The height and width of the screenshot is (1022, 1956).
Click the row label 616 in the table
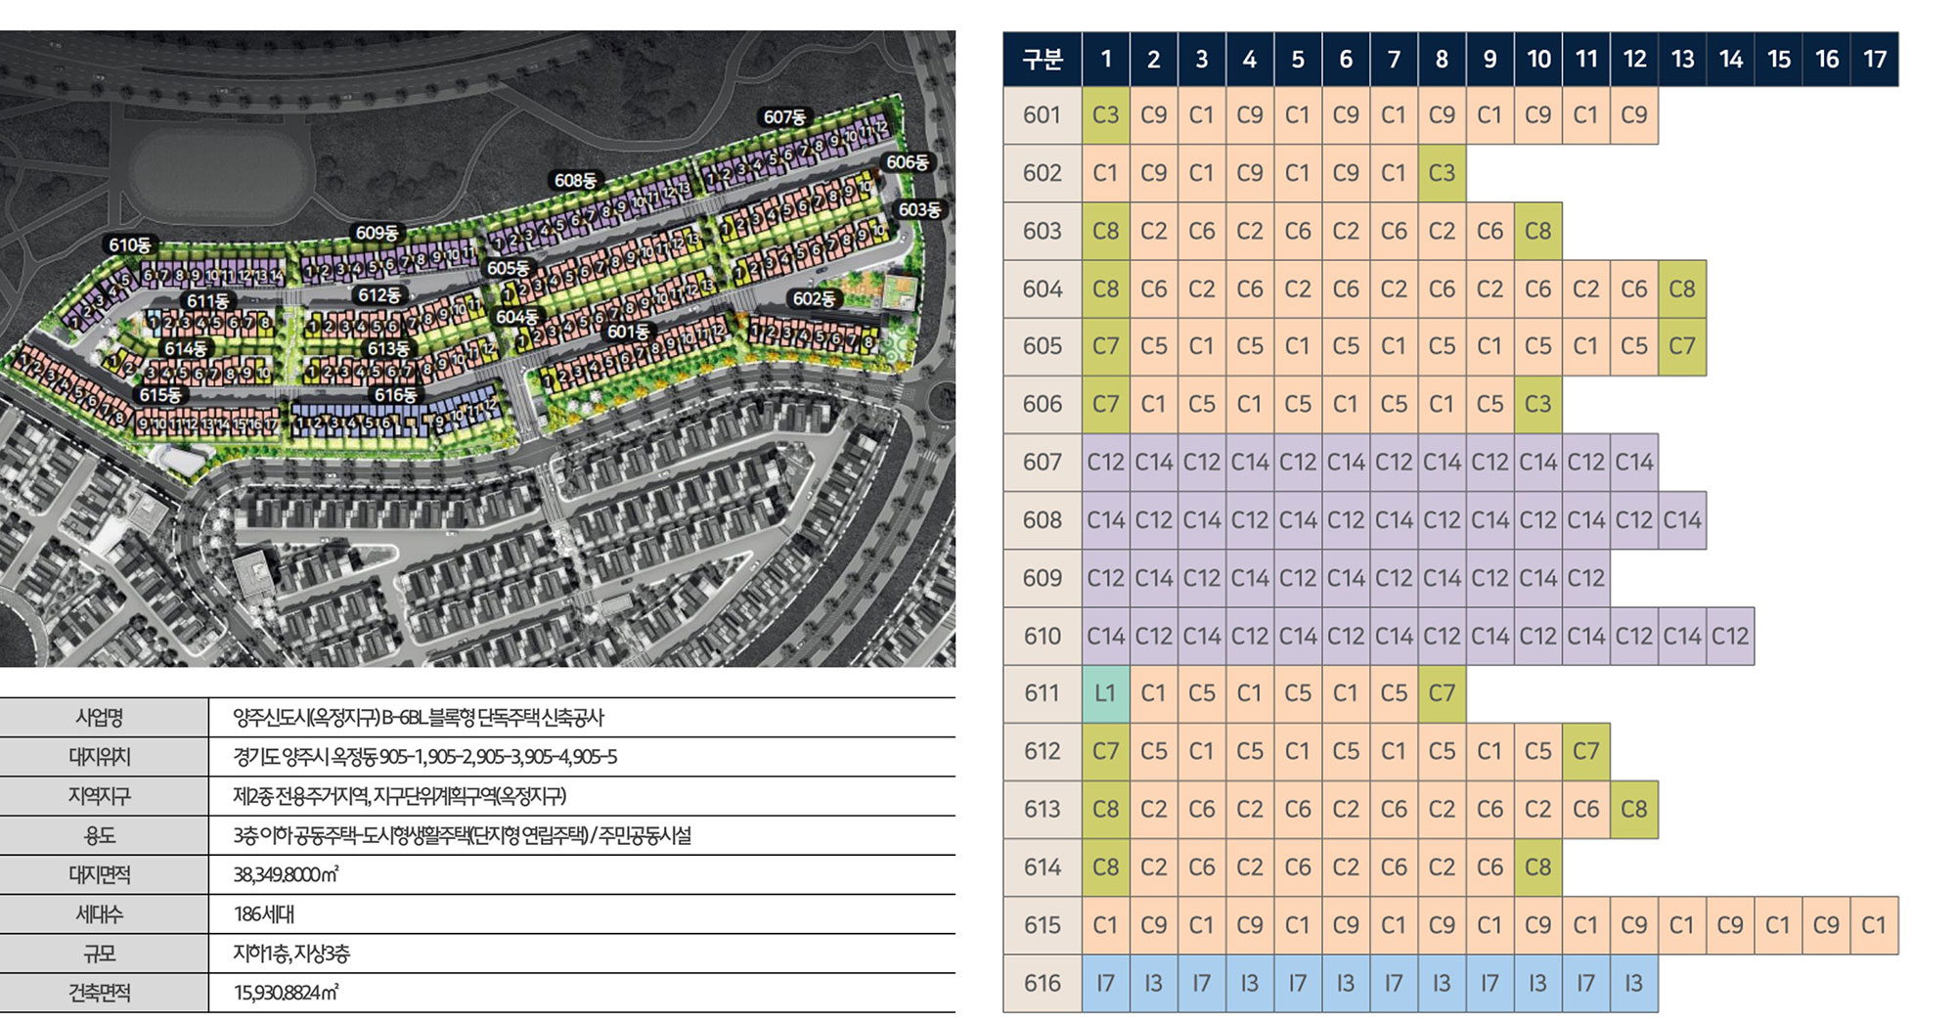coord(1042,983)
